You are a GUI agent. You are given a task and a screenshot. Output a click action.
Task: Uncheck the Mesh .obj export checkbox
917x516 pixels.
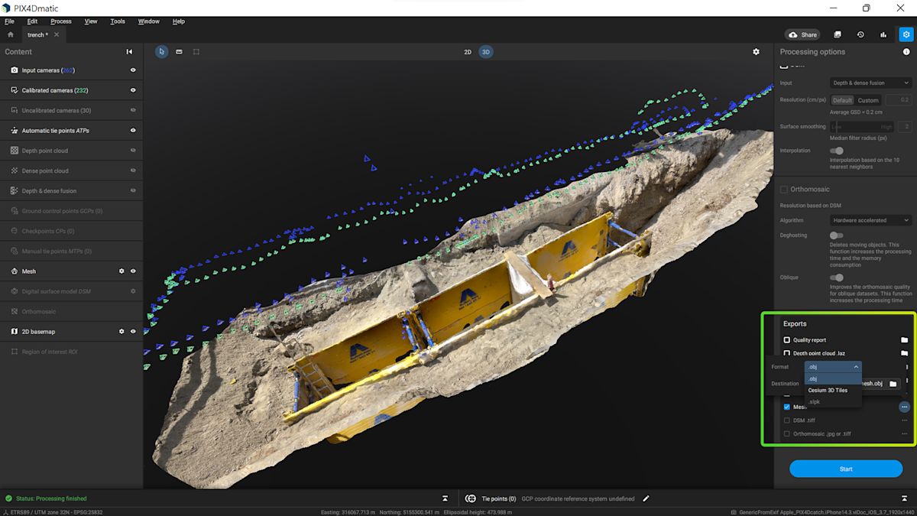click(x=786, y=407)
